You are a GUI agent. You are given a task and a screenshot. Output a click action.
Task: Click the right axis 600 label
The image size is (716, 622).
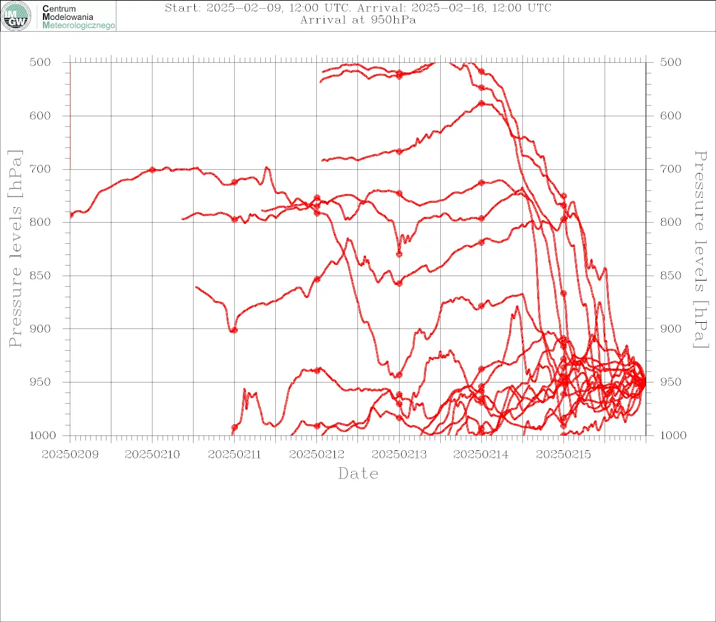click(x=671, y=116)
